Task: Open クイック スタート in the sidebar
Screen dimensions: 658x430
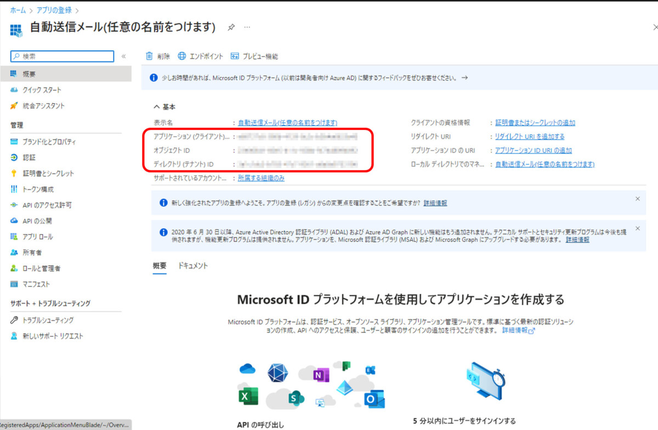Action: 42,90
